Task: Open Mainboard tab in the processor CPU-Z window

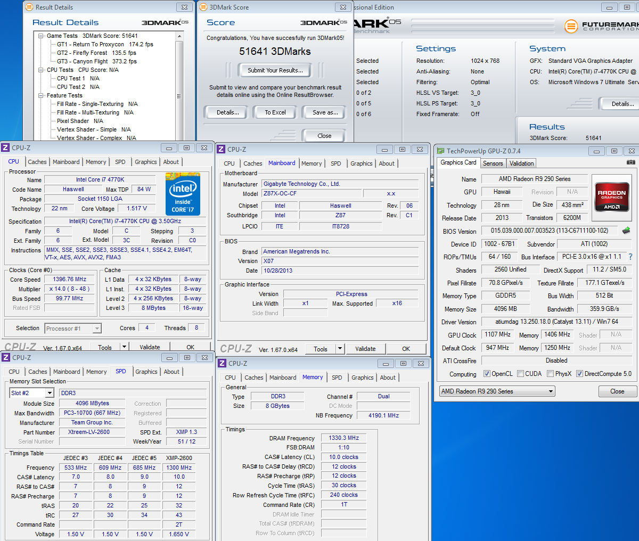Action: coord(66,162)
